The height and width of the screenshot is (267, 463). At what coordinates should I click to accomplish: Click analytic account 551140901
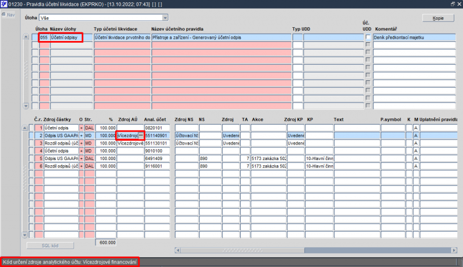click(x=157, y=136)
